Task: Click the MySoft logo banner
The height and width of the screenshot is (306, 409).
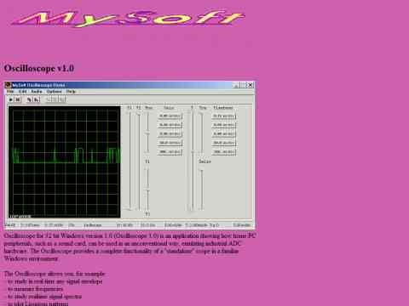Action: [x=129, y=19]
